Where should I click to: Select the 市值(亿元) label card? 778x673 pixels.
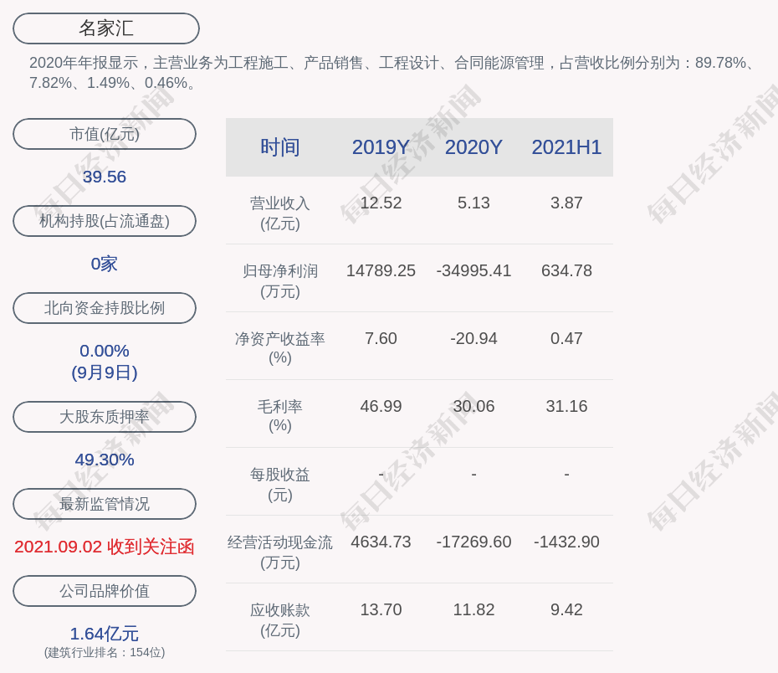pyautogui.click(x=104, y=133)
